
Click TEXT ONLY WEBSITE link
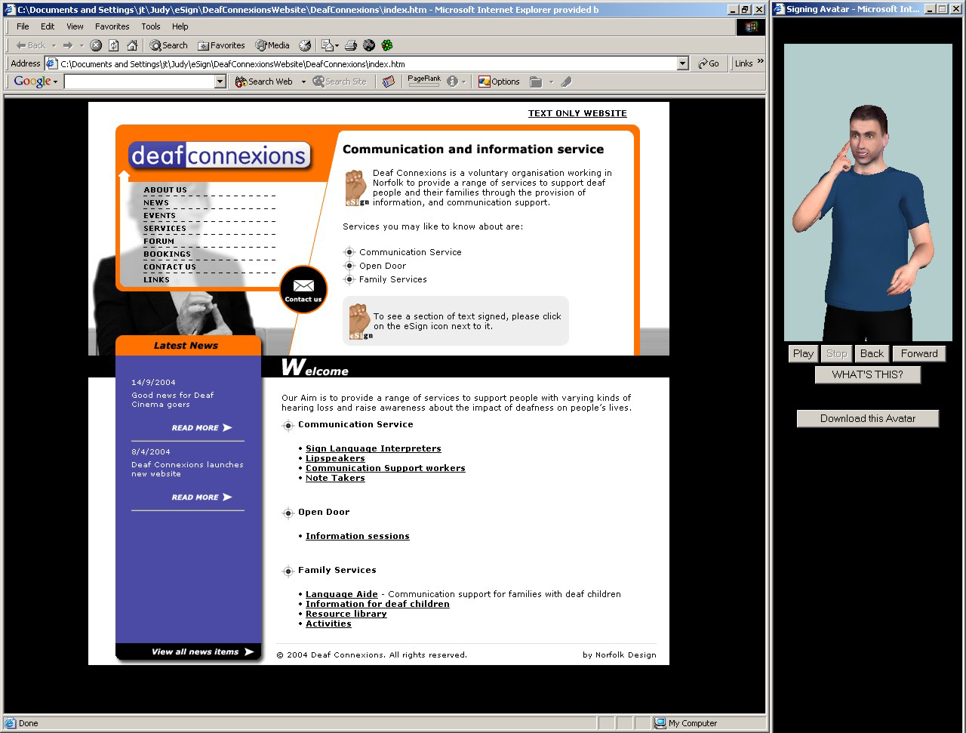[577, 113]
